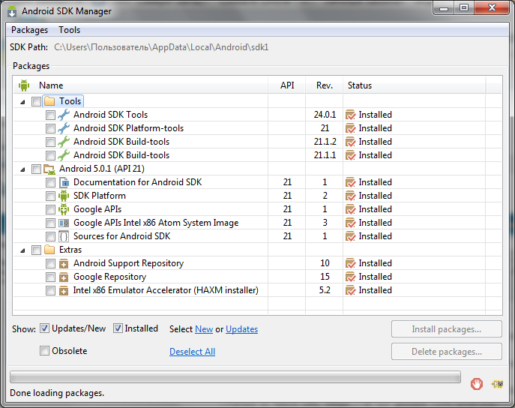Select New packages link
The height and width of the screenshot is (408, 515).
tap(204, 329)
